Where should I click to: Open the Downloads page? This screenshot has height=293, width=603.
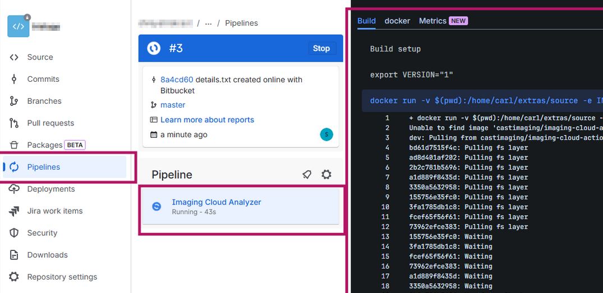[47, 255]
